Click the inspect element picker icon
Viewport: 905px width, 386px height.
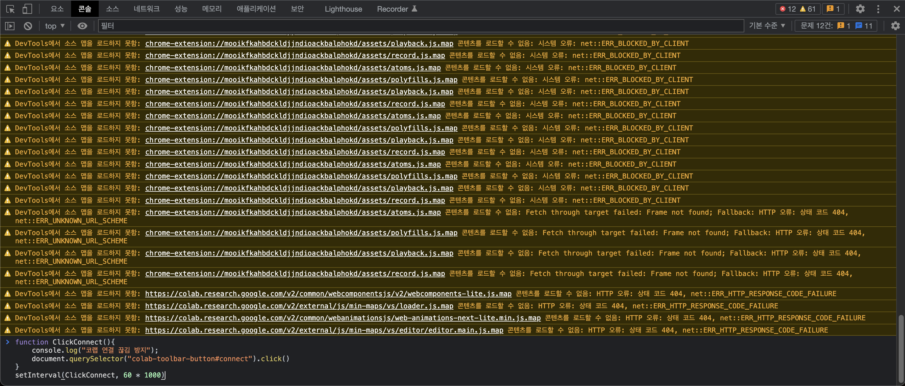pos(10,9)
